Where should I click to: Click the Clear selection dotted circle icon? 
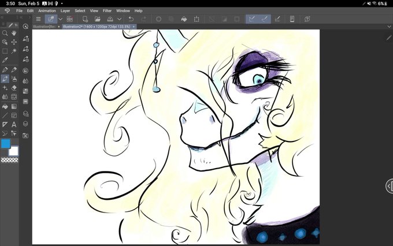158,19
